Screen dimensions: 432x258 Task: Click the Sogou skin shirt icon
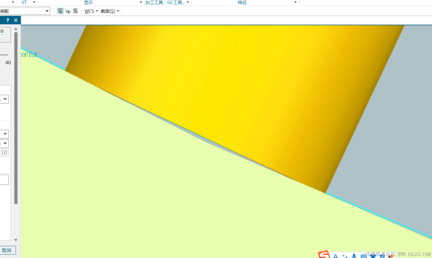point(373,256)
